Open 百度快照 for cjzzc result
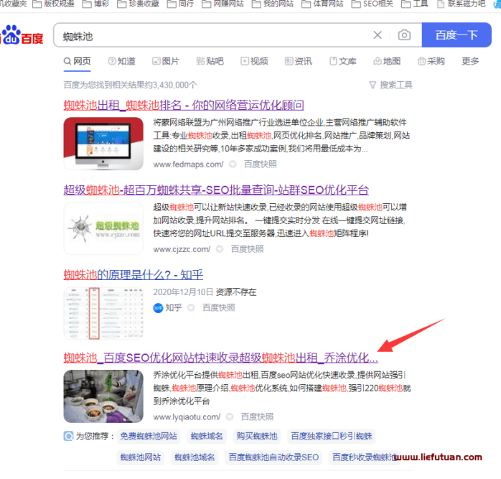501x479 pixels. [248, 249]
